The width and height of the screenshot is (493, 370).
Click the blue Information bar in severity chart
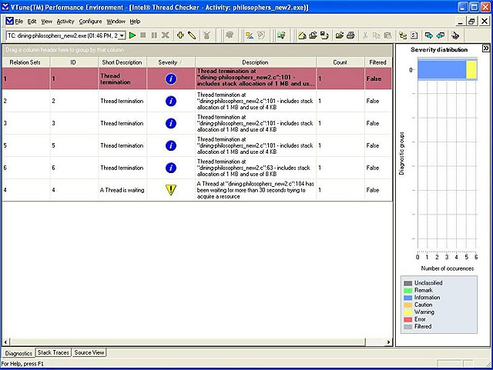[x=441, y=69]
